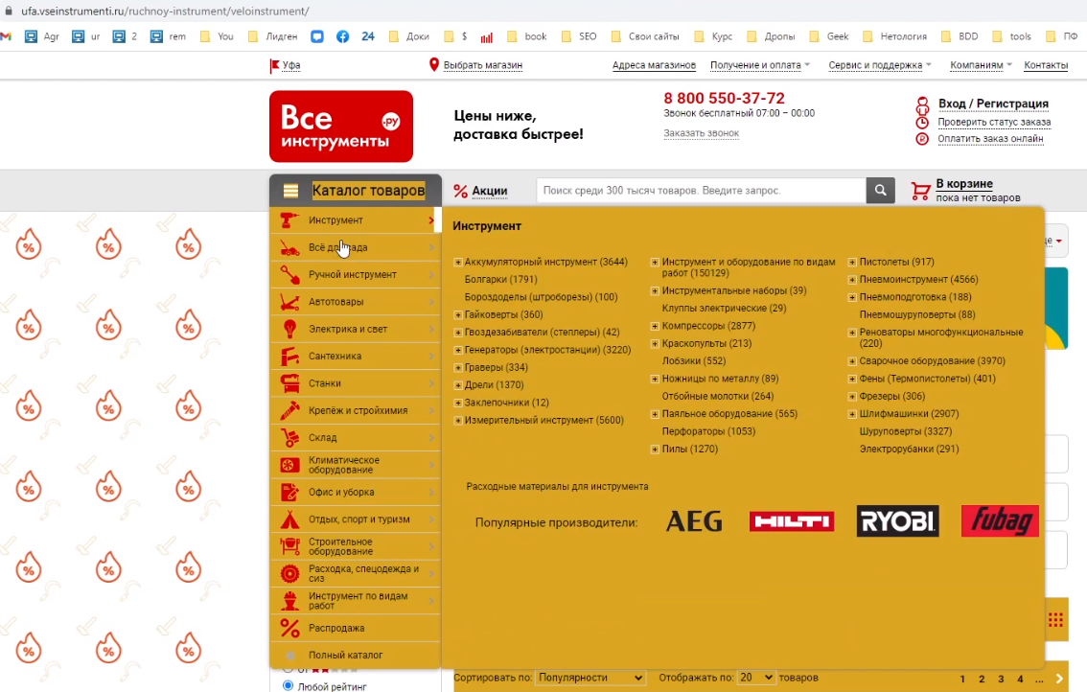
Task: Click the percent icon for Распродажа
Action: click(289, 628)
